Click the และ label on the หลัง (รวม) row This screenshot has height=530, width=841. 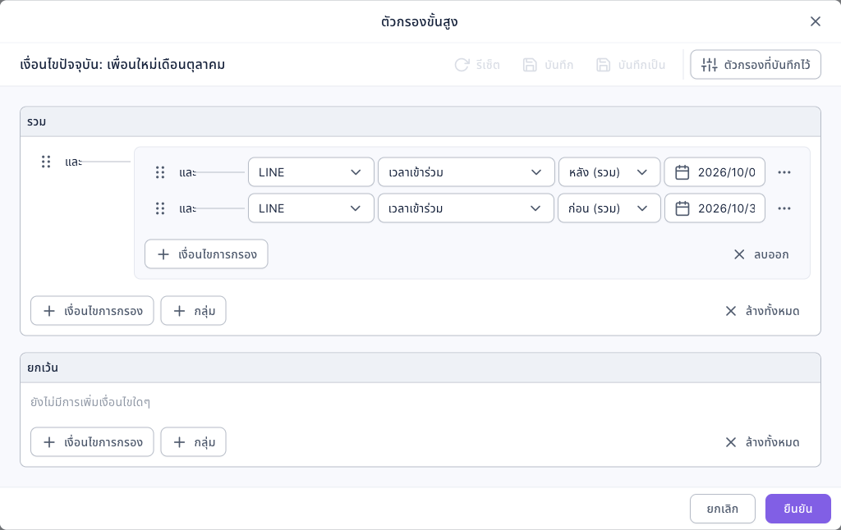tap(188, 172)
